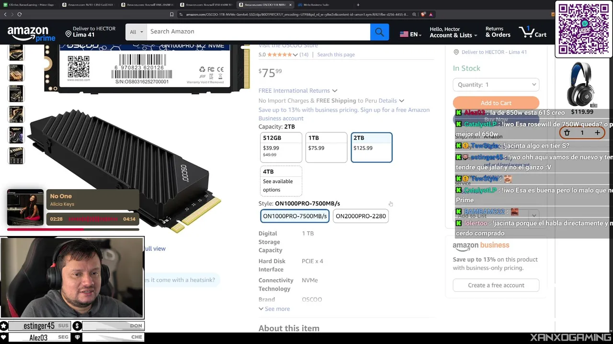613x344 pixels.
Task: Click the Amazon Business logo
Action: [481, 245]
